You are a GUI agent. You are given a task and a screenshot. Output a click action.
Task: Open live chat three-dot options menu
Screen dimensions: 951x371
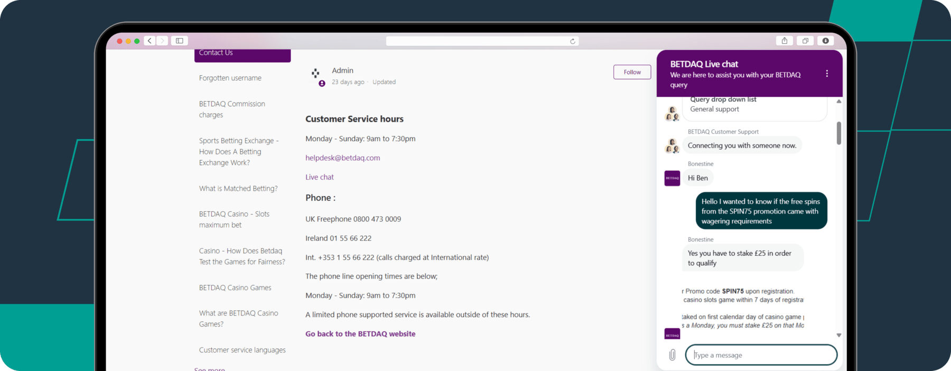point(827,74)
